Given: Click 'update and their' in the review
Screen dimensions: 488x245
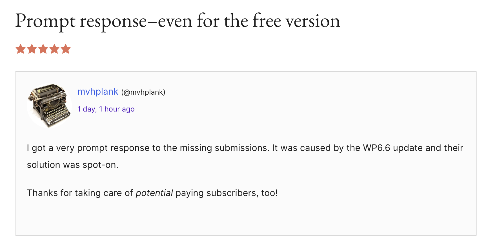Looking at the screenshot, I should (428, 148).
